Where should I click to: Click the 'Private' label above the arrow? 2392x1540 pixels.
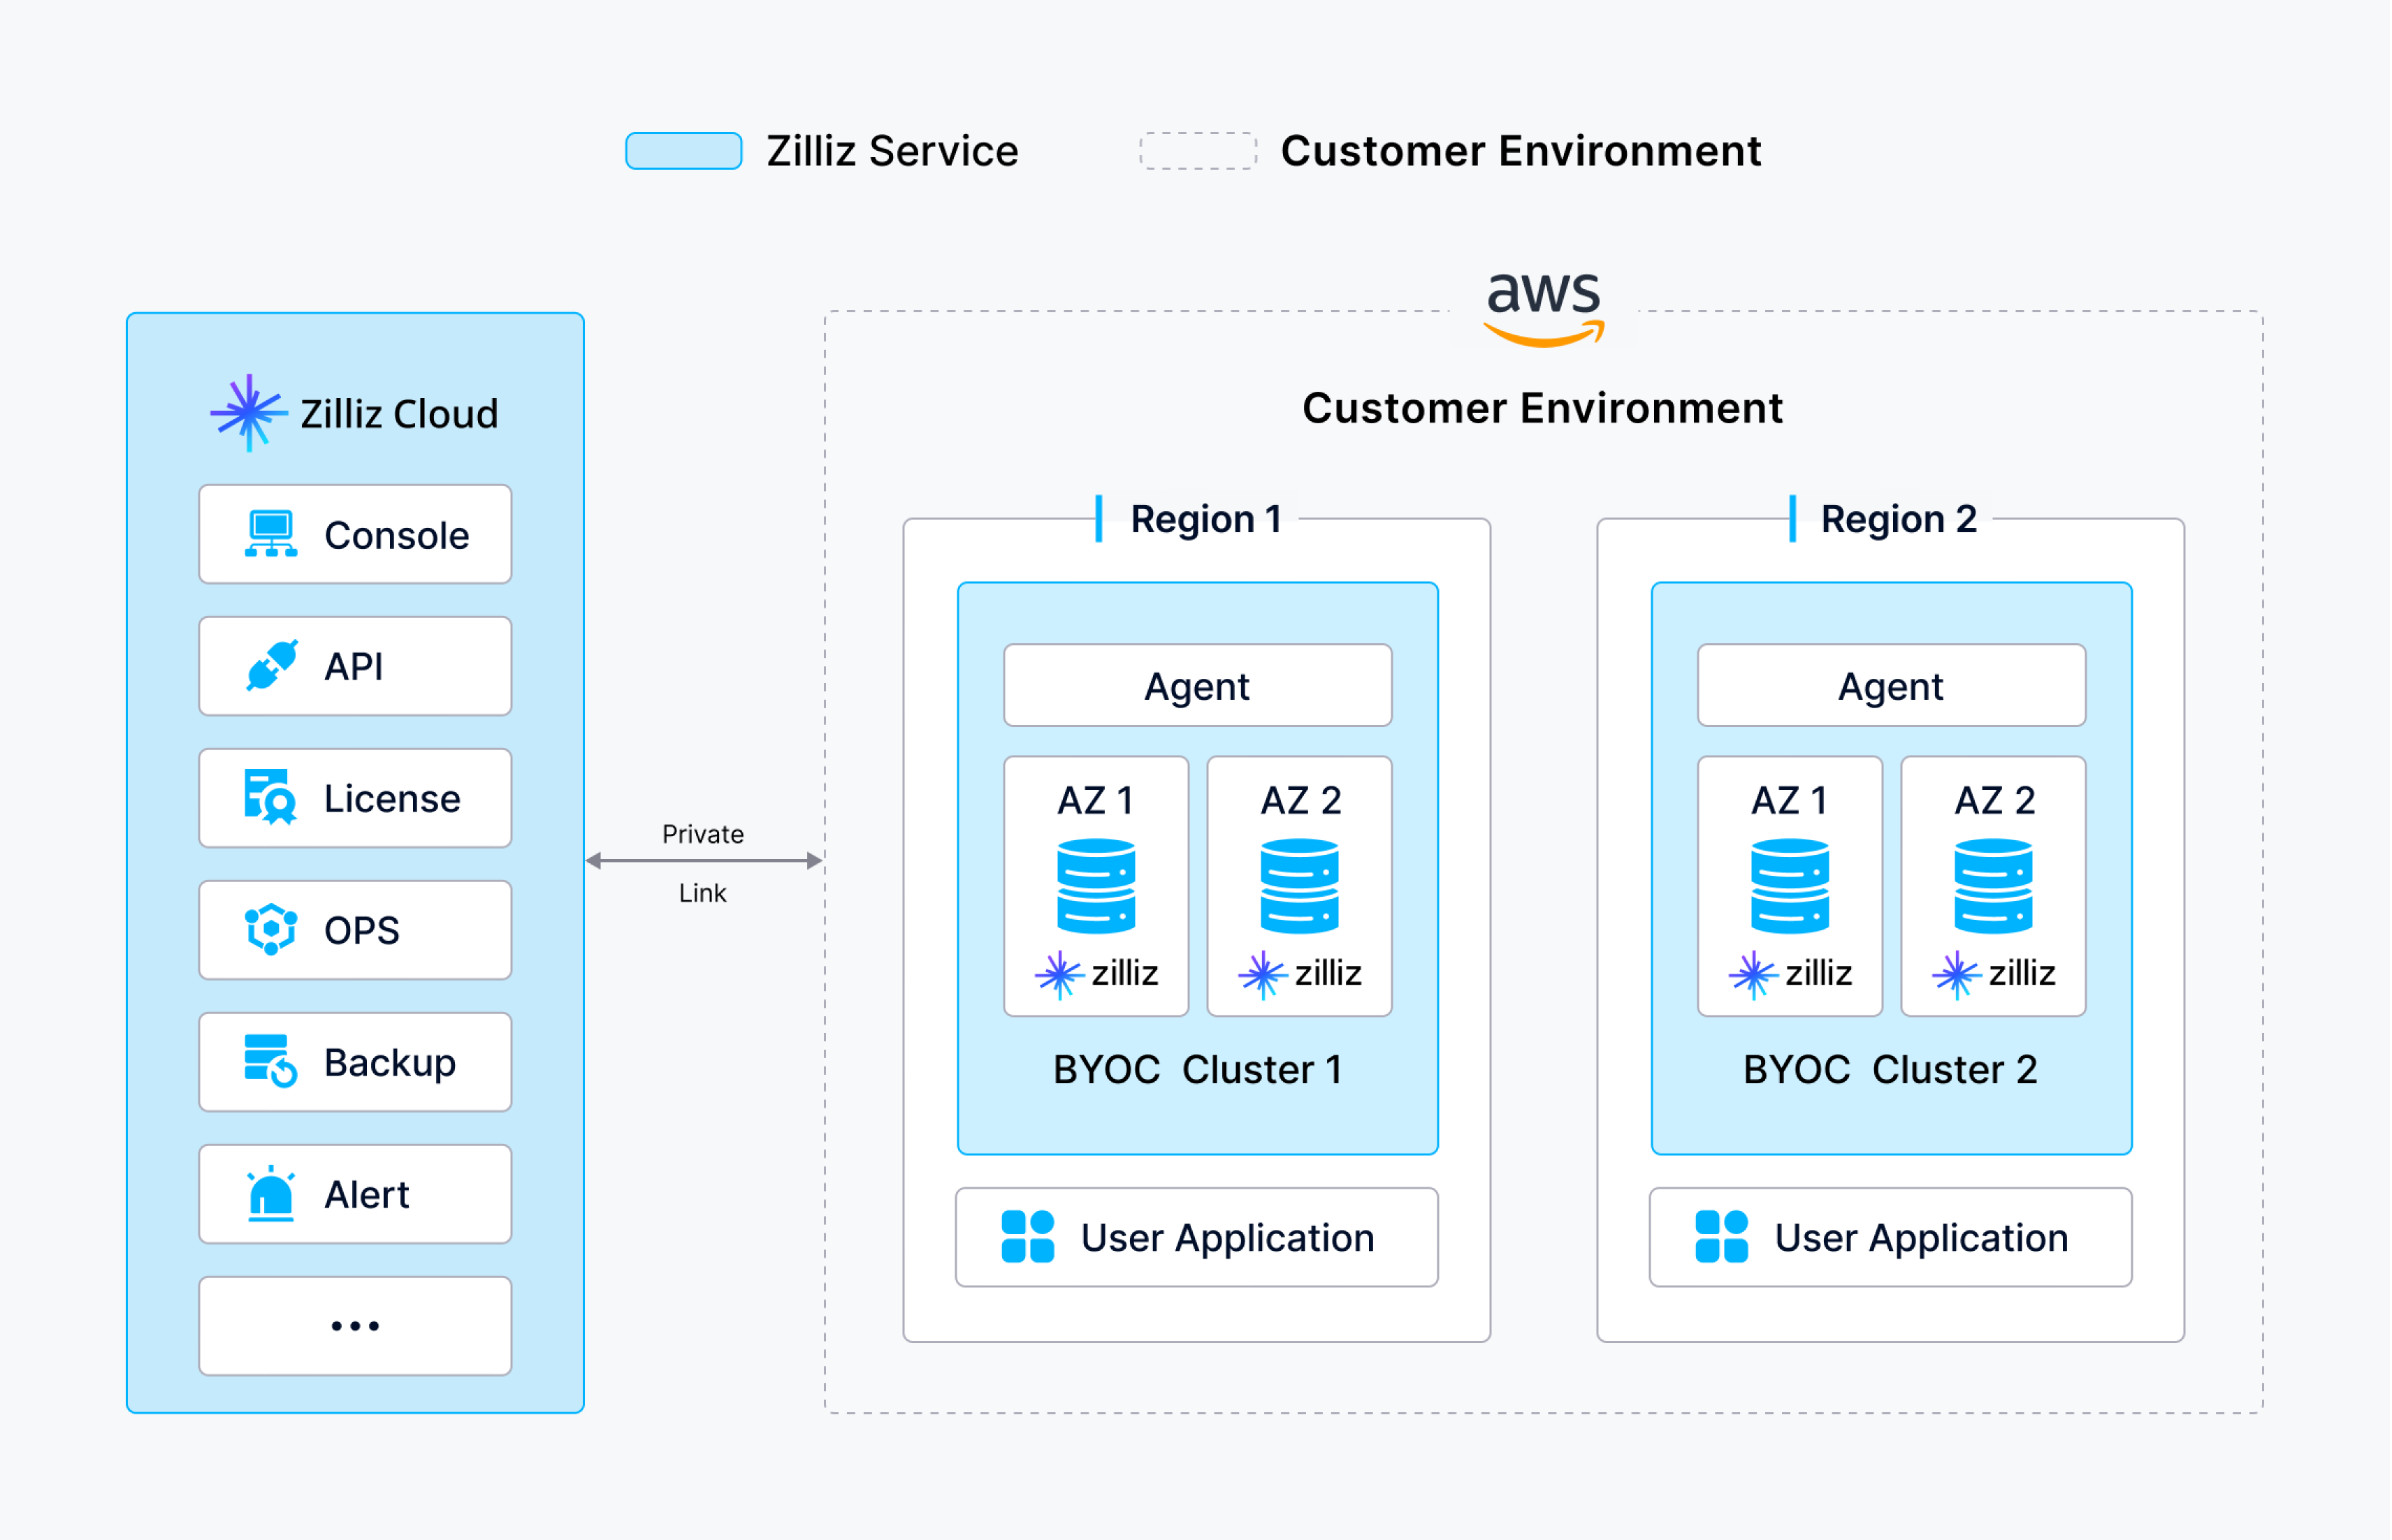(x=703, y=834)
